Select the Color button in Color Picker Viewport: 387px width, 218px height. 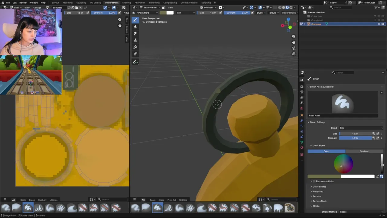(x=327, y=151)
